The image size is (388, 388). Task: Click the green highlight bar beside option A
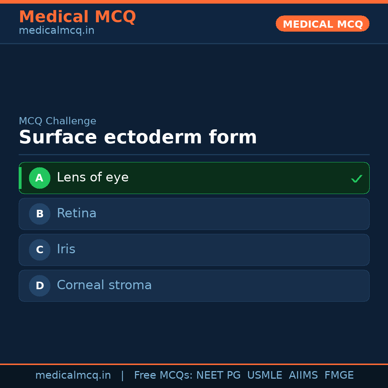21,178
